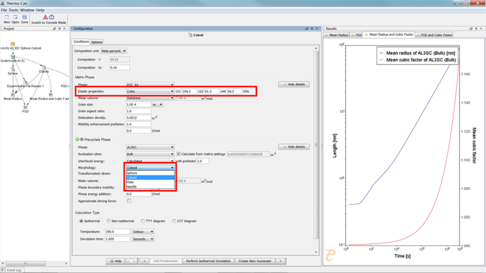Viewport: 486px width, 273px height.
Task: Select the Cuboid node in project tree
Action: pyautogui.click(x=43, y=68)
